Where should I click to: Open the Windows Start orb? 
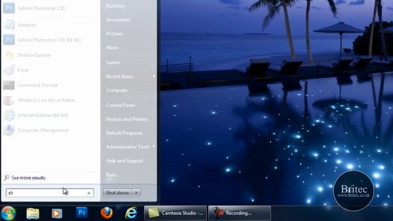coord(8,213)
